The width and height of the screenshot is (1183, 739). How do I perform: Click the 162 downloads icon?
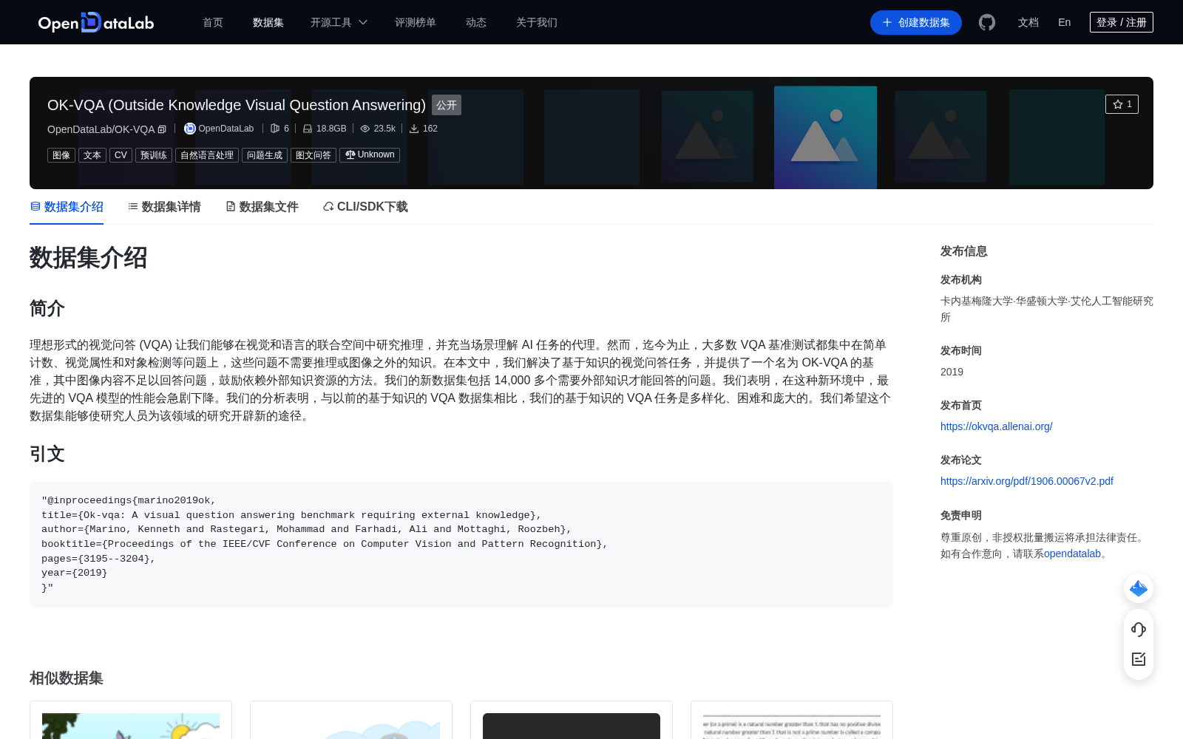pos(414,129)
